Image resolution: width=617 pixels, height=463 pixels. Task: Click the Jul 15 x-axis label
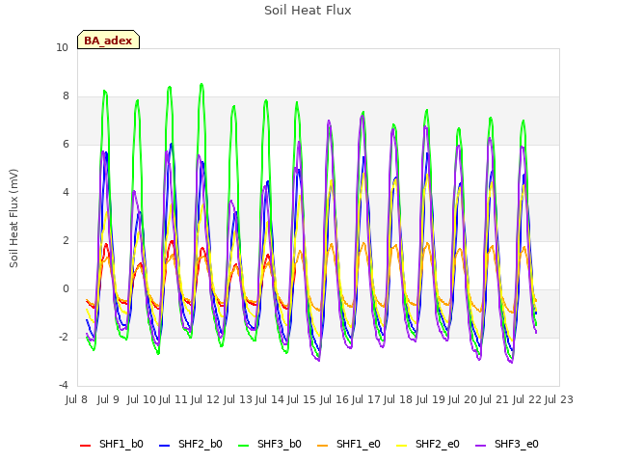pos(302,399)
